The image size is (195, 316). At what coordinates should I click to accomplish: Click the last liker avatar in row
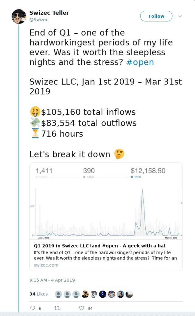pos(129,294)
